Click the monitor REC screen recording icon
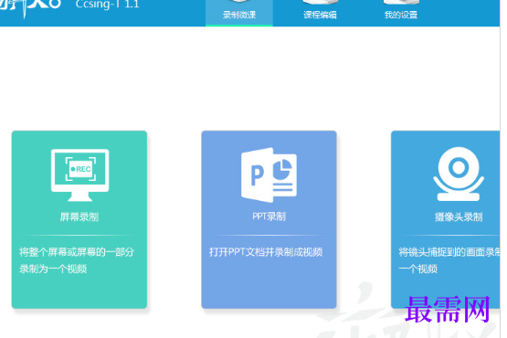 (x=79, y=175)
